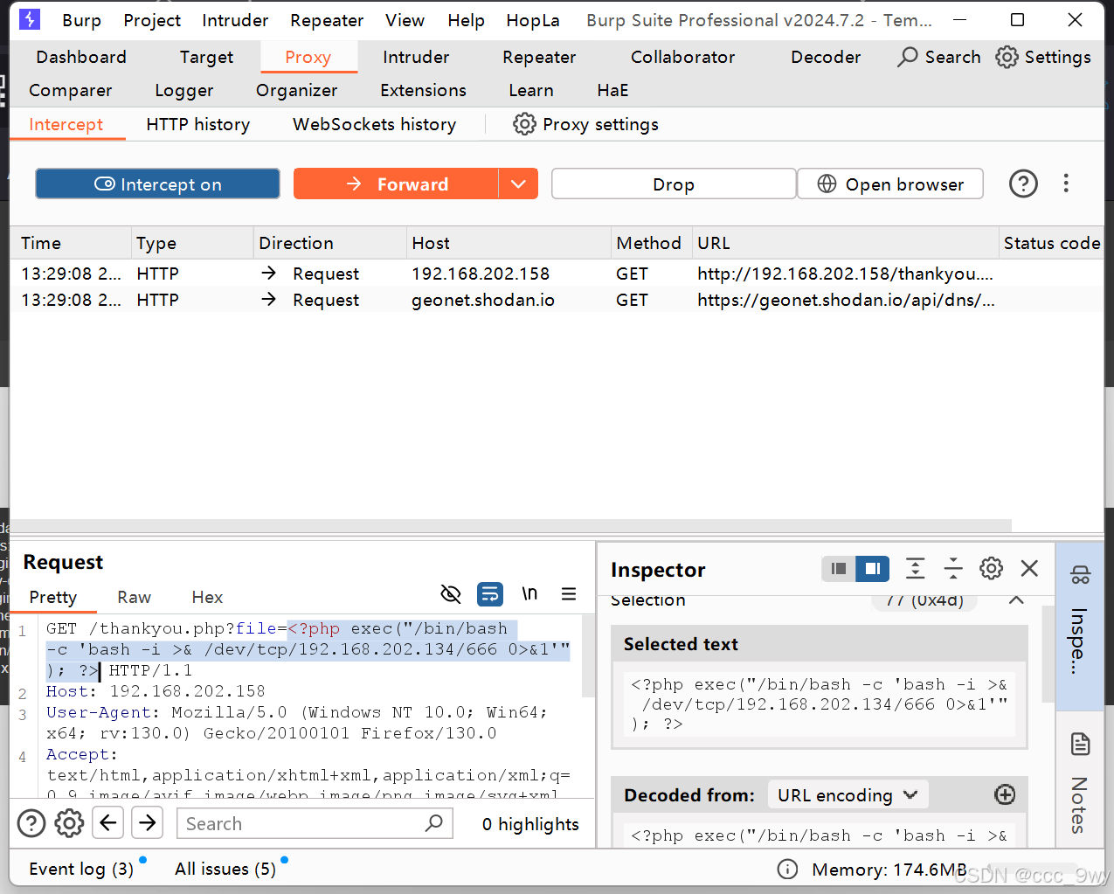The image size is (1114, 894).
Task: Open the three-dot options menu
Action: pos(1066,184)
